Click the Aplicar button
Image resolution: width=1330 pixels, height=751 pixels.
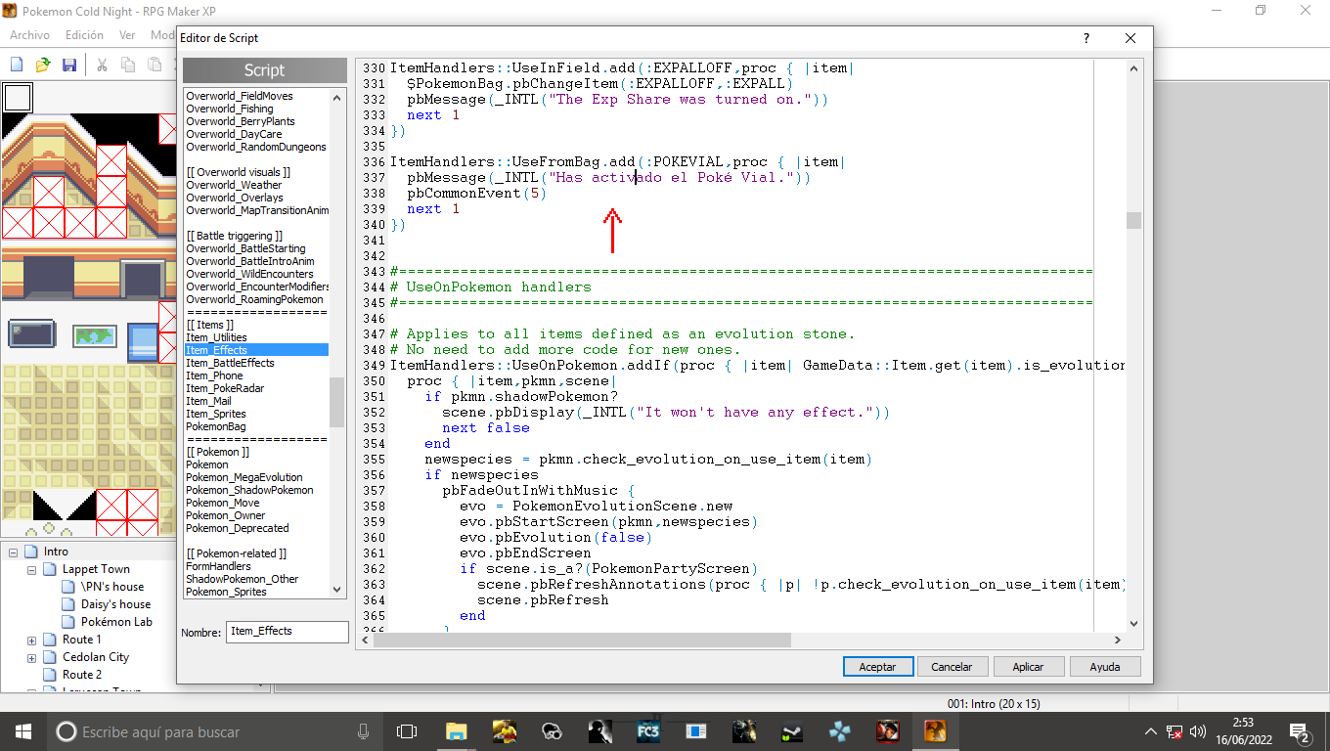coord(1028,666)
